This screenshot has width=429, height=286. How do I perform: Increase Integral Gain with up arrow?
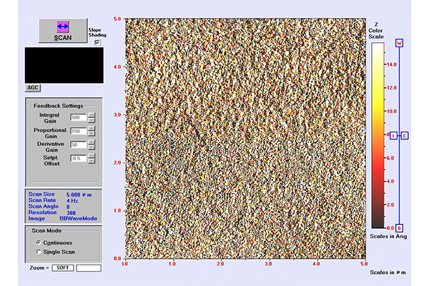[x=92, y=115]
